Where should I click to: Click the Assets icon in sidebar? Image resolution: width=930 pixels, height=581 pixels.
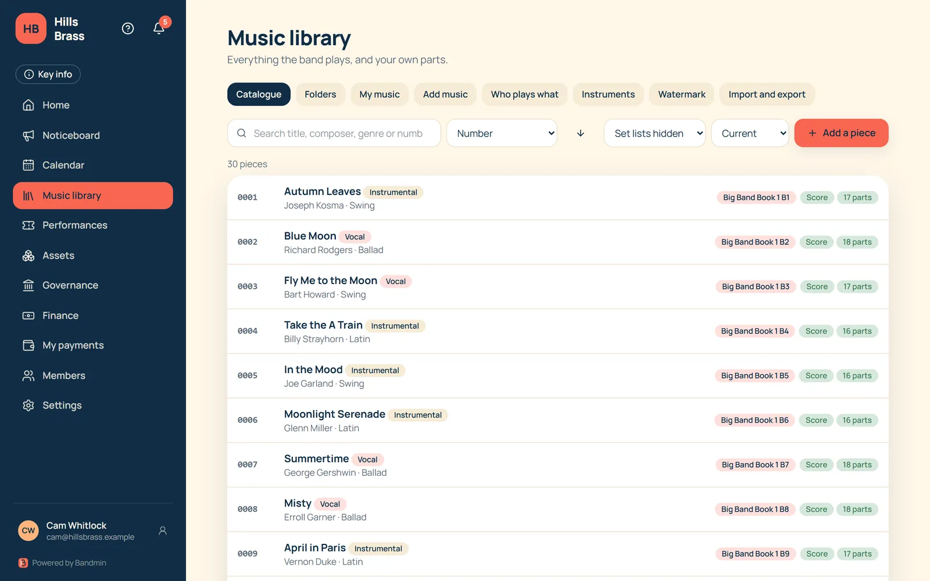tap(28, 256)
